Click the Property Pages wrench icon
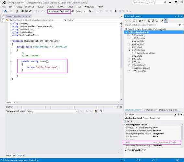Image resolution: width=184 pixels, height=162 pixels. [x=131, y=121]
